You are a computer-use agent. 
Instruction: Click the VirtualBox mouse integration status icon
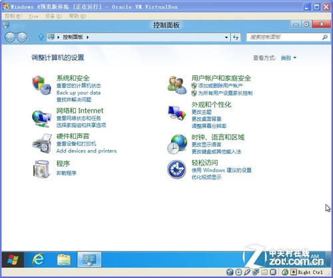coord(285,272)
